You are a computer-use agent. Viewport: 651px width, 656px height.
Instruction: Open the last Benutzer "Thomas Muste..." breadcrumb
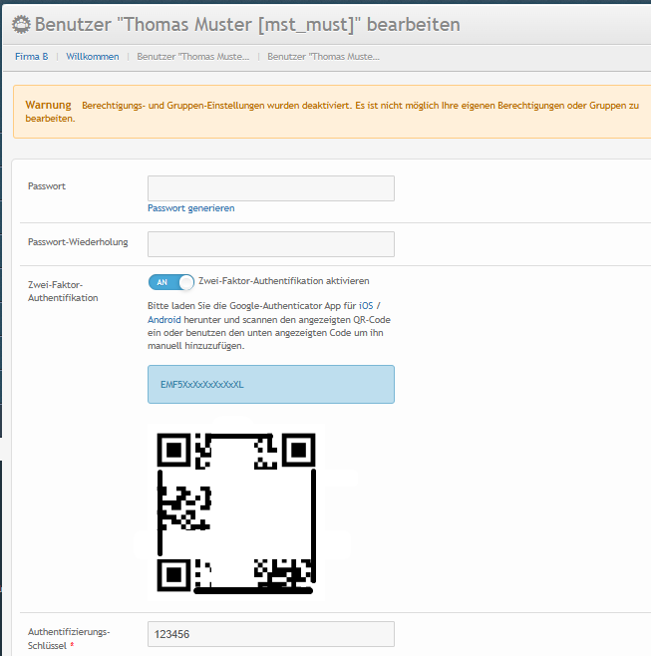coord(323,57)
